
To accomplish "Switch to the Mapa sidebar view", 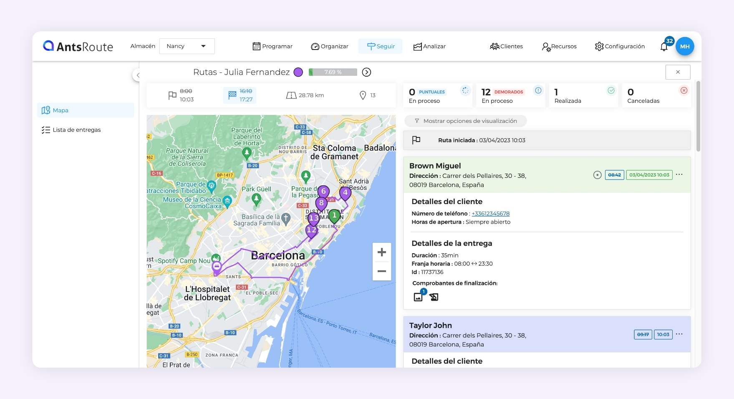I will click(x=61, y=110).
